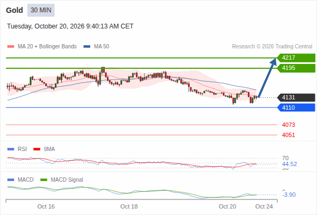Click the Gold chart title

click(15, 10)
